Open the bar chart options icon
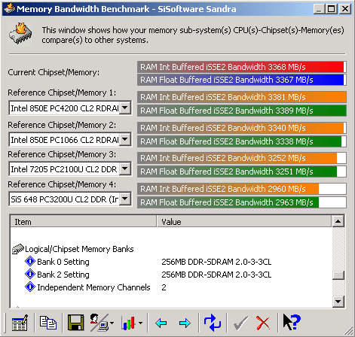Image resolution: width=355 pixels, height=337 pixels. click(x=132, y=323)
